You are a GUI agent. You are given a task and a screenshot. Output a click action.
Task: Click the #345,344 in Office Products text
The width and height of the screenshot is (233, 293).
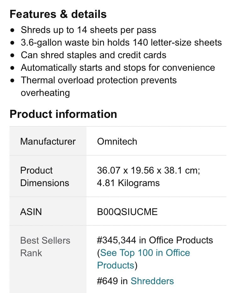(x=155, y=240)
